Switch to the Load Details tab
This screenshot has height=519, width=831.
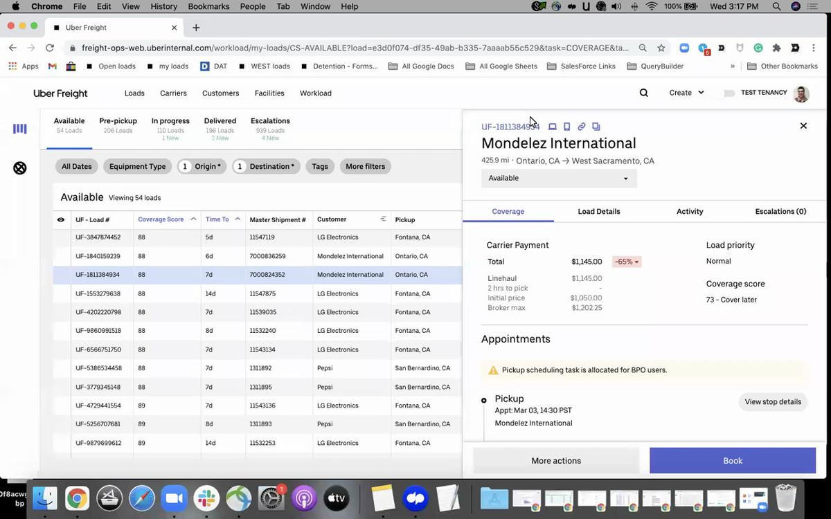click(x=599, y=212)
